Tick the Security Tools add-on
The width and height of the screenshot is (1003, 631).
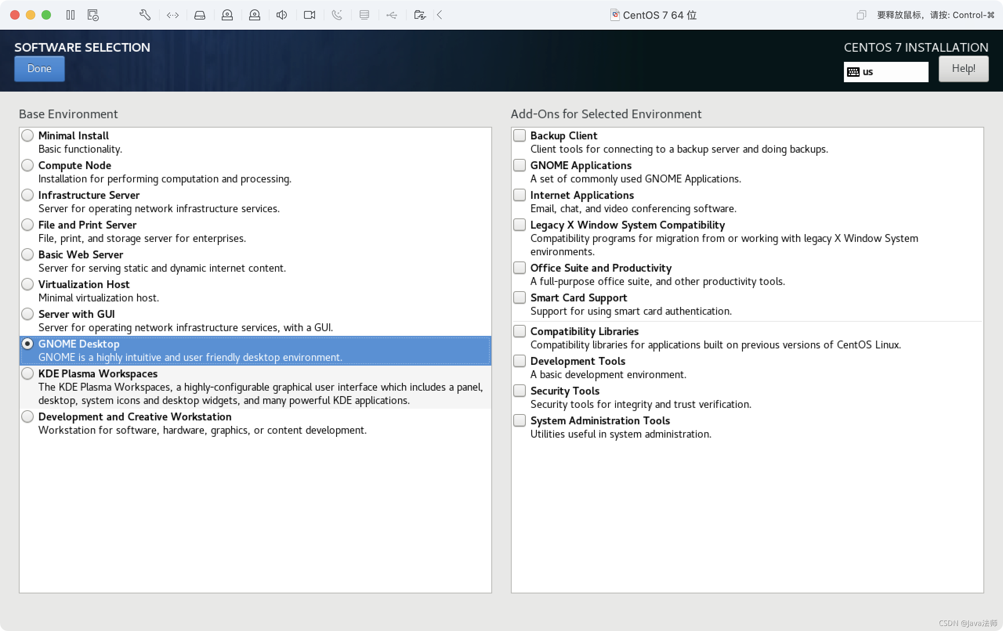coord(520,391)
